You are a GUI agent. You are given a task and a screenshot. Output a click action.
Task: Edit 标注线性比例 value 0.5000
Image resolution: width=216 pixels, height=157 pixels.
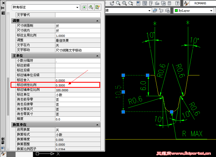point(78,85)
